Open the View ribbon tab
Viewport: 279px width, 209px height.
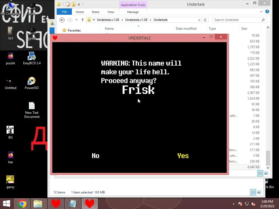[x=111, y=12]
